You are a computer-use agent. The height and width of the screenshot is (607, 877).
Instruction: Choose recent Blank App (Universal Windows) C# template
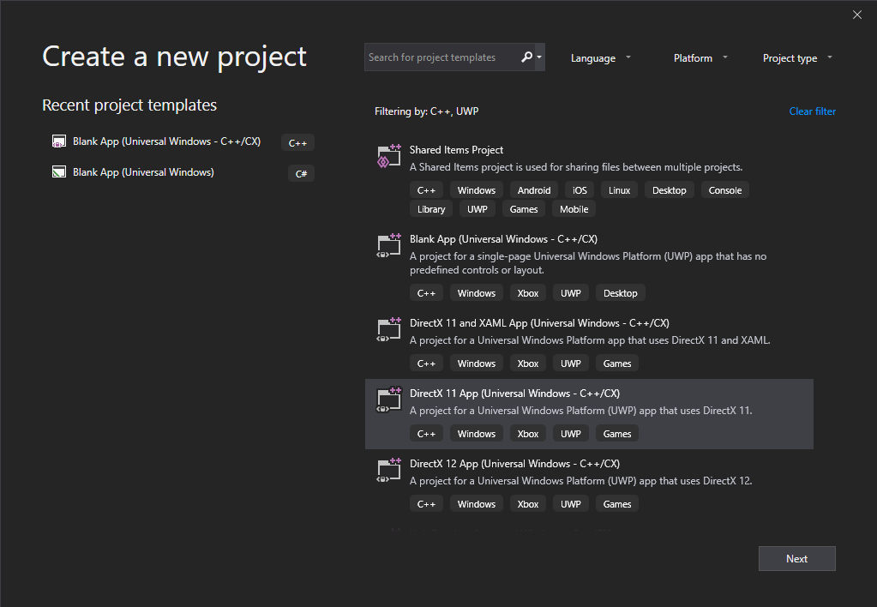point(143,172)
